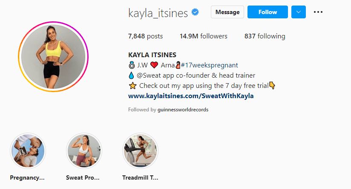Open the Sweat Pro highlight circle
Image resolution: width=351 pixels, height=189 pixels.
[84, 151]
